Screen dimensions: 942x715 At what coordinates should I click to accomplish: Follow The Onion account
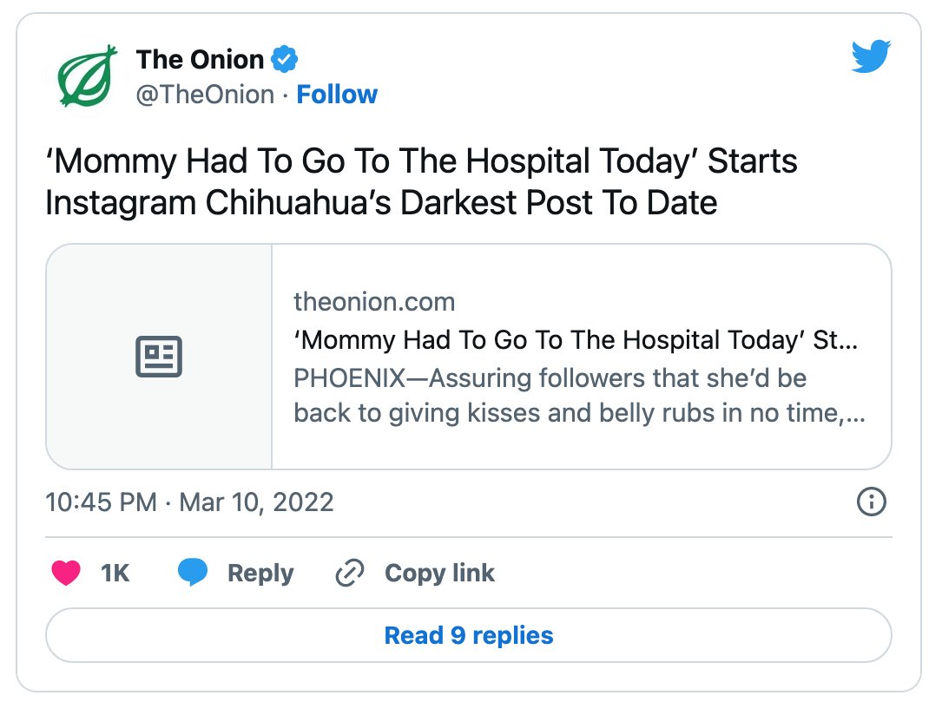coord(337,95)
